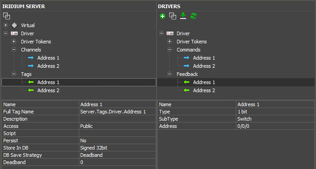Click Name value field in server properties
The height and width of the screenshot is (169, 316).
coord(117,104)
